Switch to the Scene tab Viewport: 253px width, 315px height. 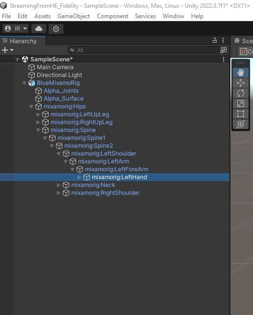click(242, 41)
